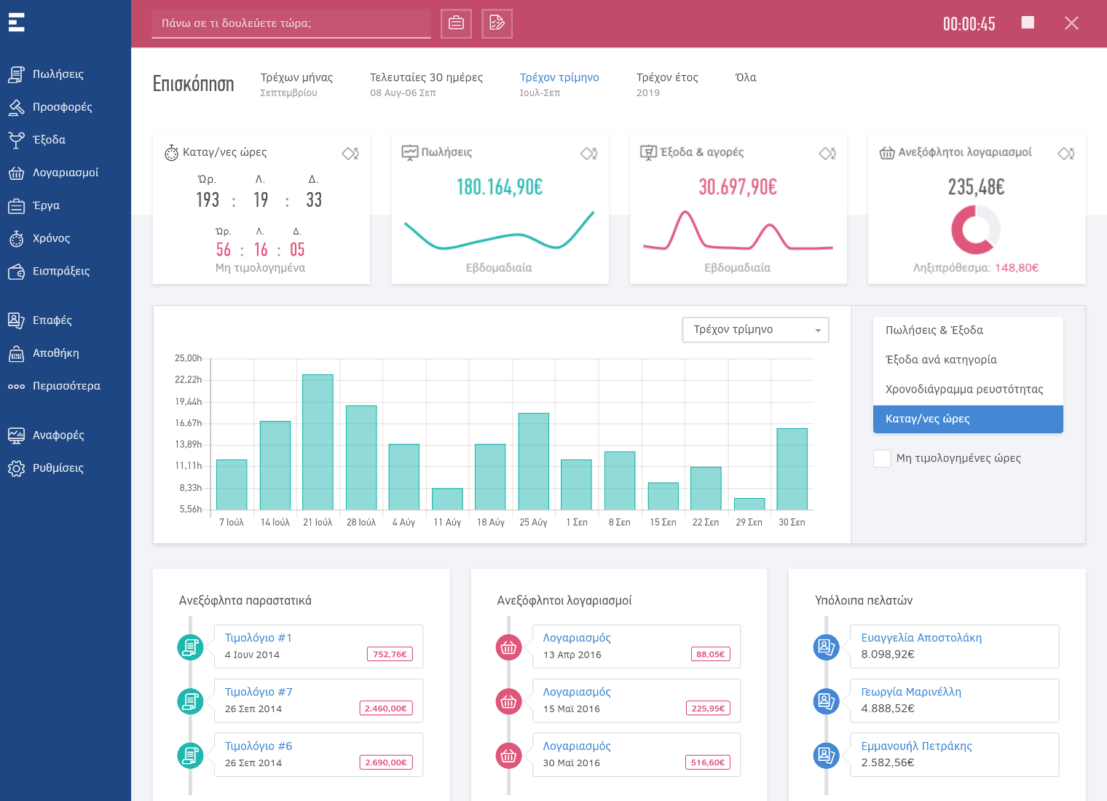Select Τρέχον τρίμηνο period tab
1107x801 pixels.
[x=559, y=84]
